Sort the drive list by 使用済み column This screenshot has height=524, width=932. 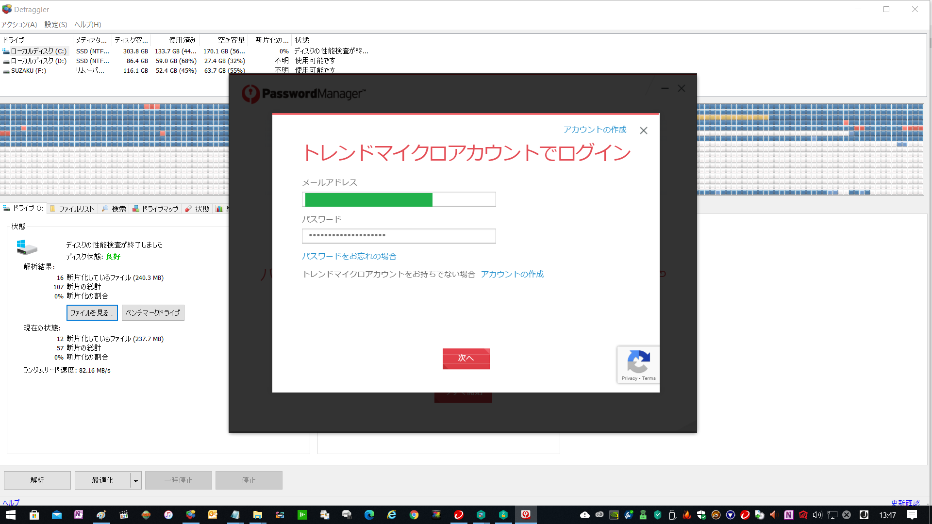(x=175, y=40)
